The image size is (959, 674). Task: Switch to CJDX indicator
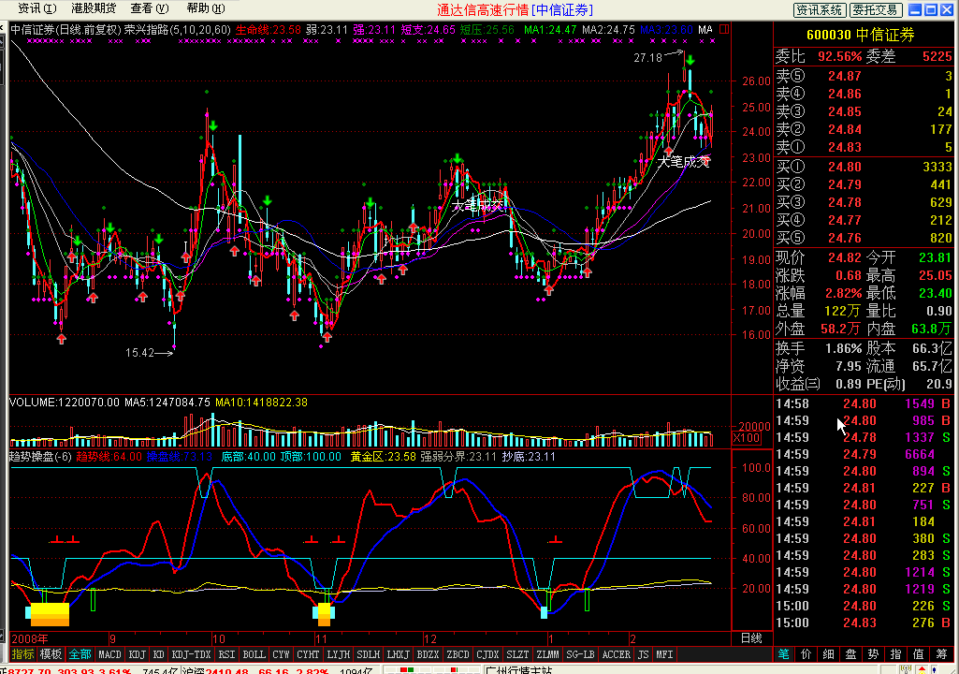point(487,654)
